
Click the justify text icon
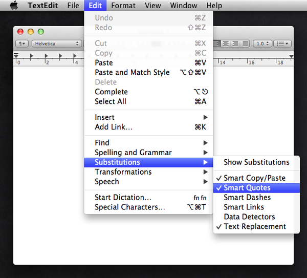[x=245, y=44]
